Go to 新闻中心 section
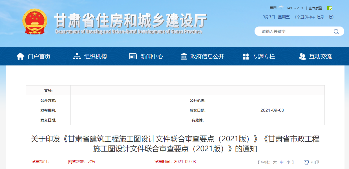This screenshot has height=169, width=349. tap(152, 56)
